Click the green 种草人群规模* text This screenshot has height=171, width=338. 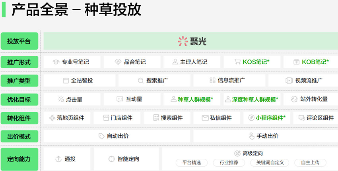pyautogui.click(x=196, y=99)
